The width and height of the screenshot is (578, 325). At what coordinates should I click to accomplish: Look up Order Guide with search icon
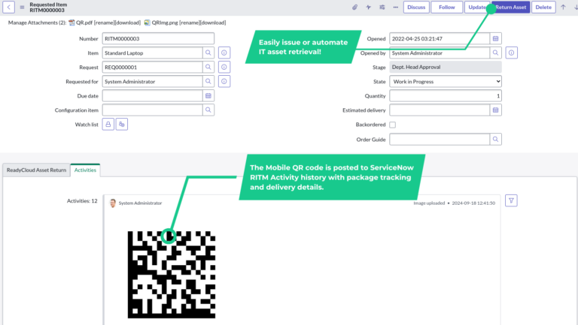coord(496,140)
